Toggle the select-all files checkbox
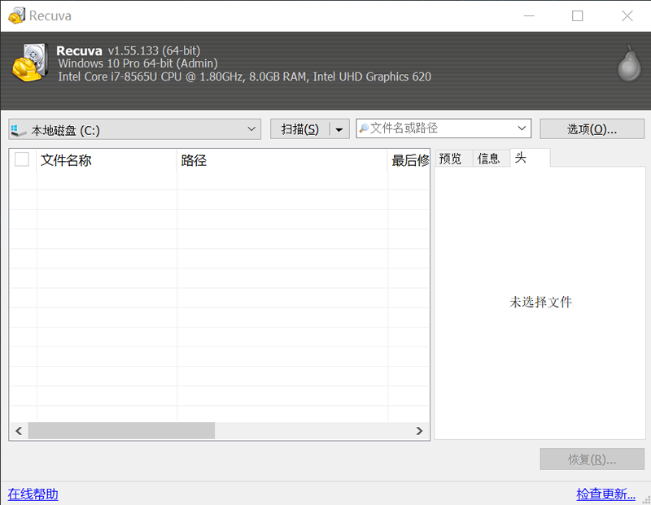This screenshot has height=505, width=651. 22,159
